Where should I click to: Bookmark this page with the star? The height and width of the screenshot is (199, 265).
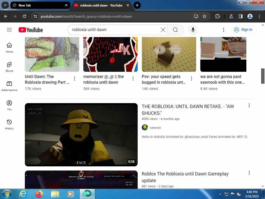(204, 16)
